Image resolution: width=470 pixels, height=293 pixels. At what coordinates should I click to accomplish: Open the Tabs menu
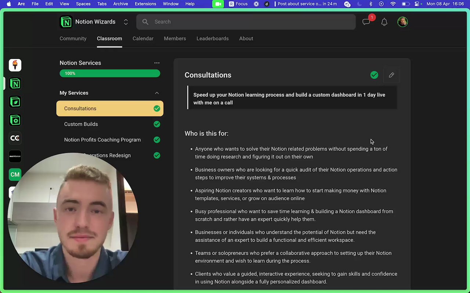point(102,4)
